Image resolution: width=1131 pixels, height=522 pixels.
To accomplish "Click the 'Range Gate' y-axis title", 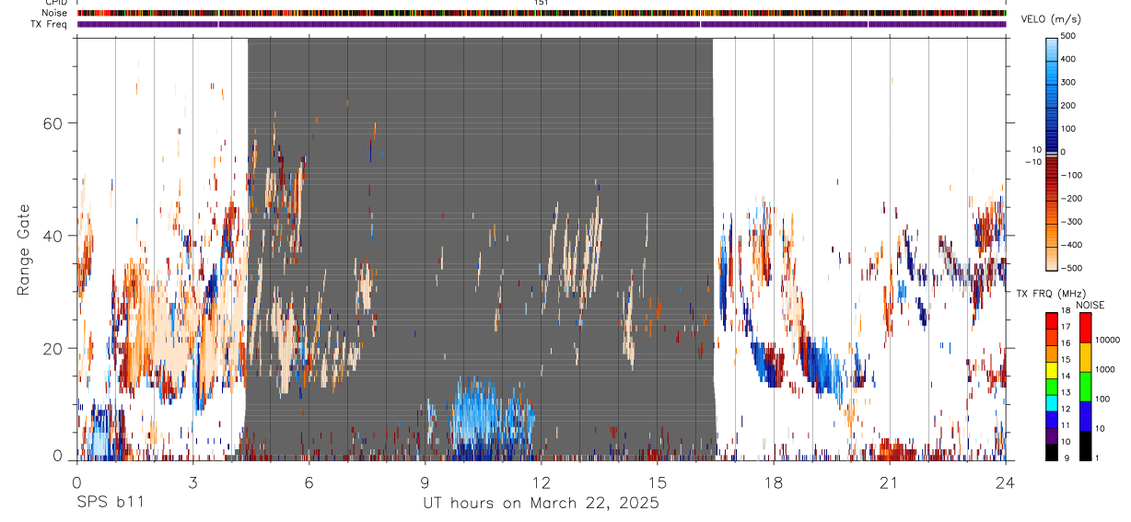I will [x=25, y=249].
